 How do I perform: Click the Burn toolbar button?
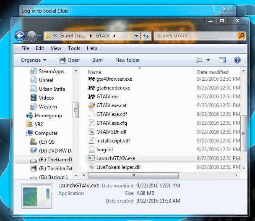tap(97, 60)
